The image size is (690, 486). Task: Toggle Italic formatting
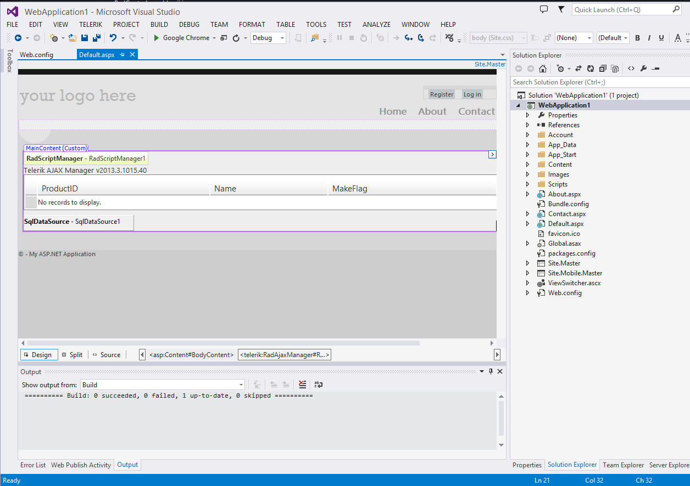click(649, 38)
